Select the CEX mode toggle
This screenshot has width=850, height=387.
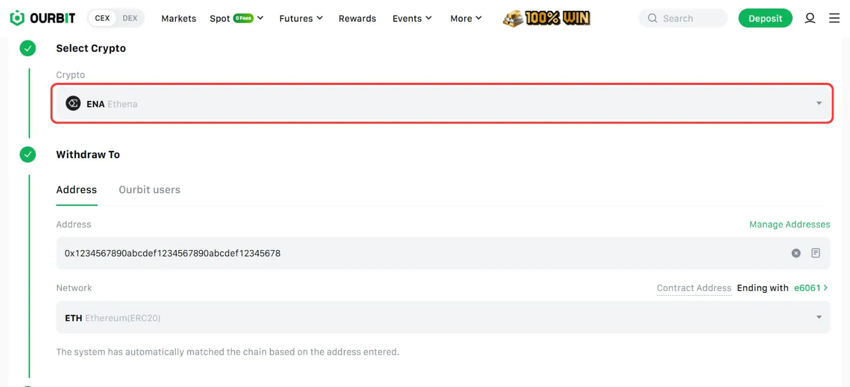(102, 18)
